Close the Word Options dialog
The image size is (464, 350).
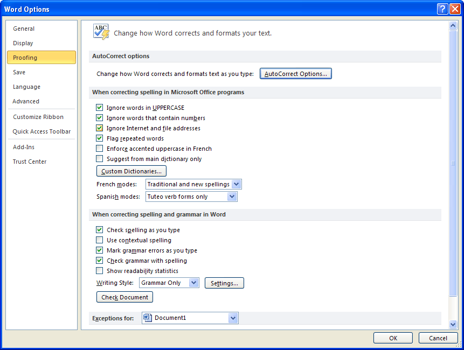click(x=454, y=9)
